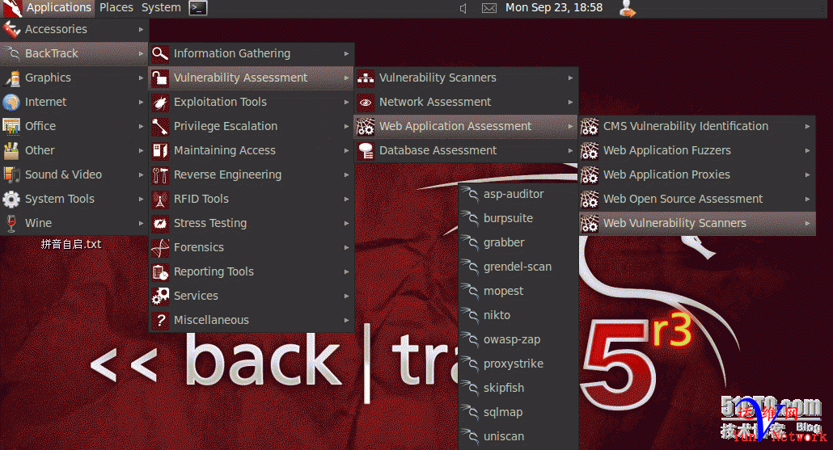
Task: Open the Other category entry
Action: pos(74,151)
